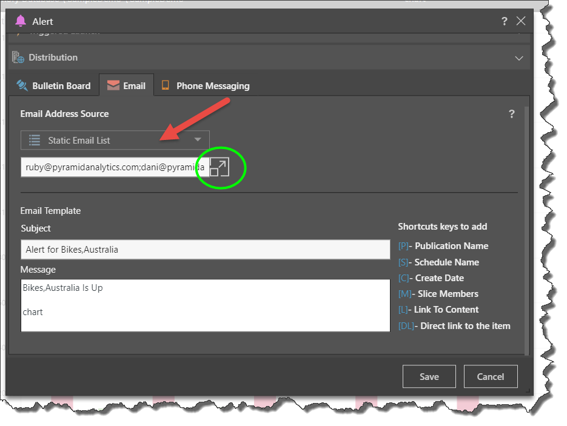This screenshot has width=567, height=426.
Task: Click the email addresses input field
Action: (x=115, y=167)
